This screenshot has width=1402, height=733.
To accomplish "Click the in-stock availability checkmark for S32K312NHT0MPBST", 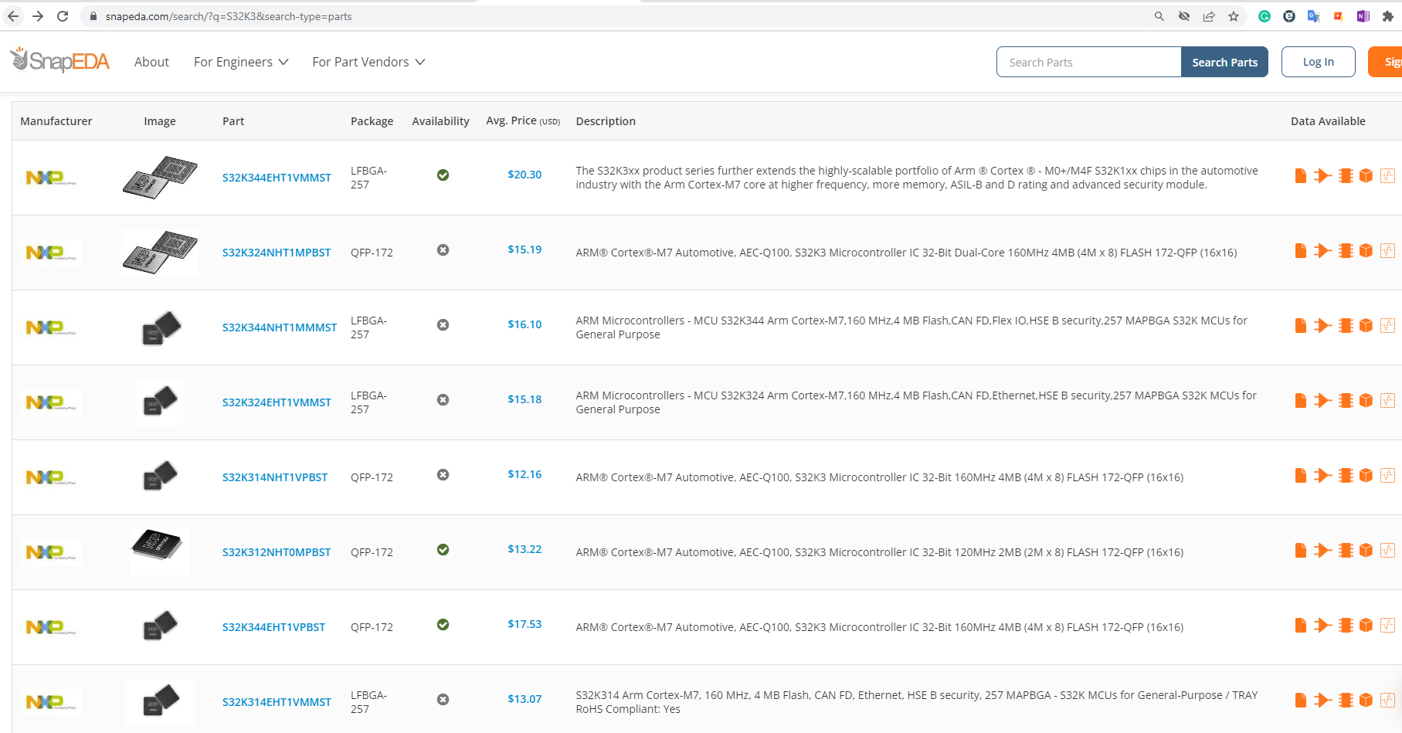I will tap(443, 549).
